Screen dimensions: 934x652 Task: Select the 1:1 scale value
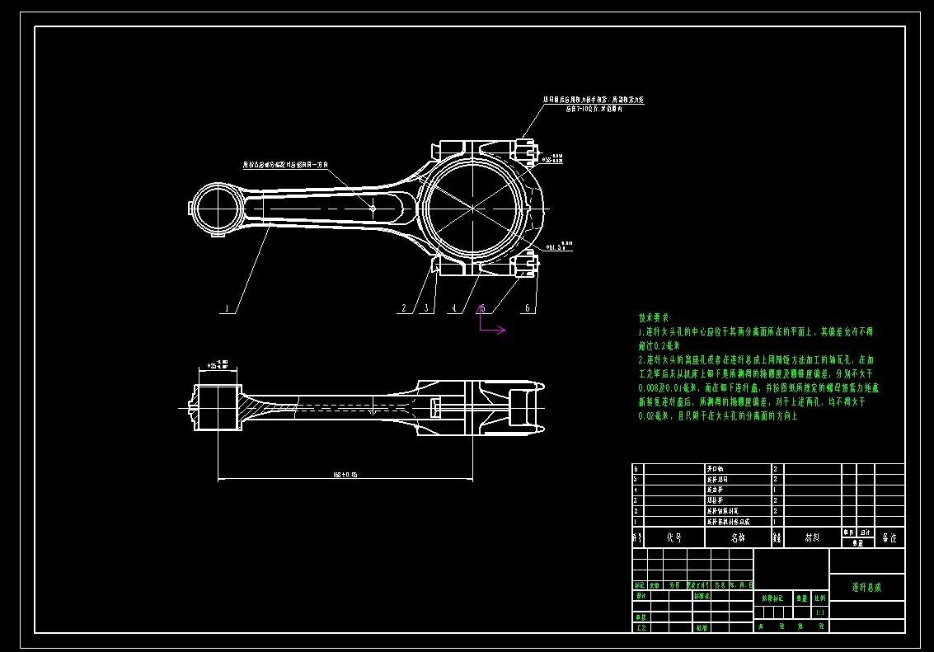pyautogui.click(x=820, y=612)
